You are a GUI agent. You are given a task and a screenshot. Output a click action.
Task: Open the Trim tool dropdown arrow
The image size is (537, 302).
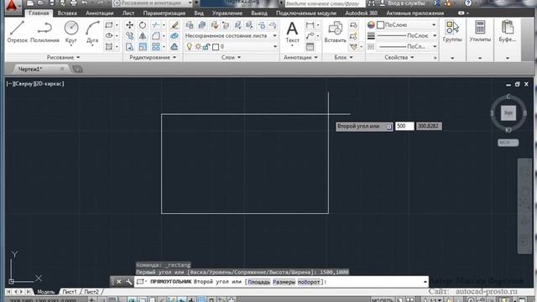click(x=164, y=25)
